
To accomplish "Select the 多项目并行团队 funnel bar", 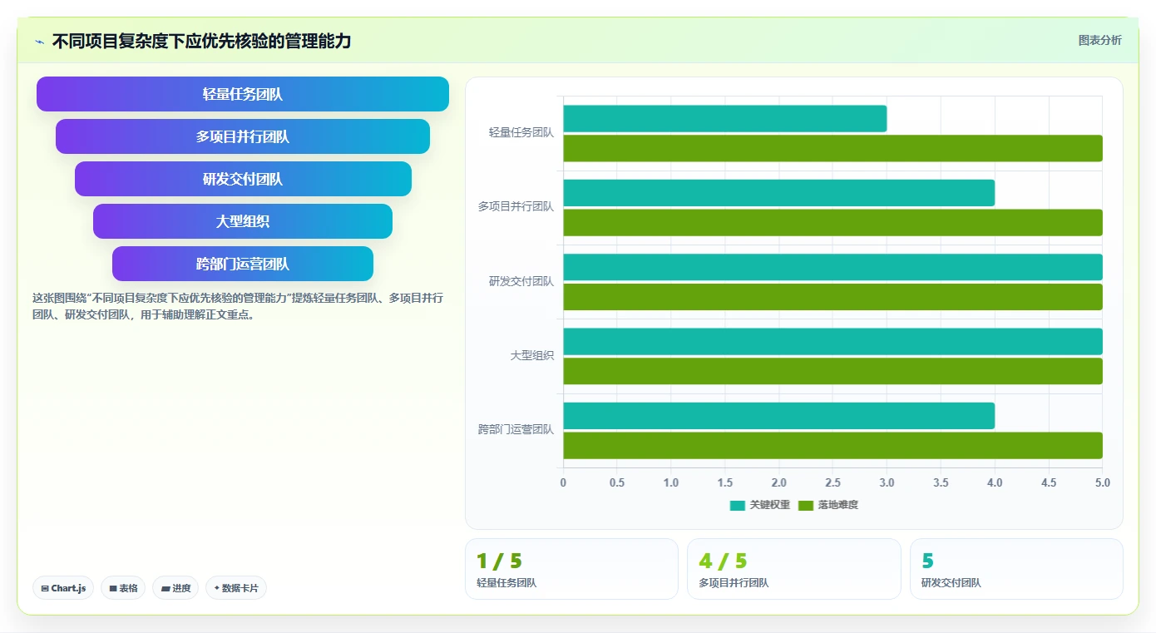I will coord(243,136).
